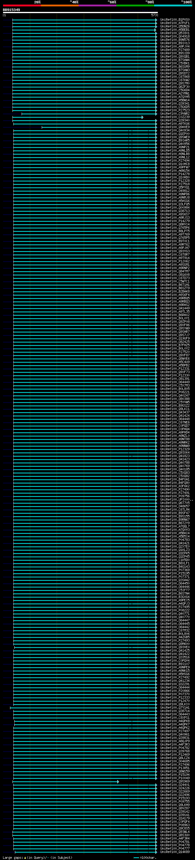This screenshot has height=860, width=195.
Task: Click the green ~80% identity color segment
Action: (x=135, y=5)
